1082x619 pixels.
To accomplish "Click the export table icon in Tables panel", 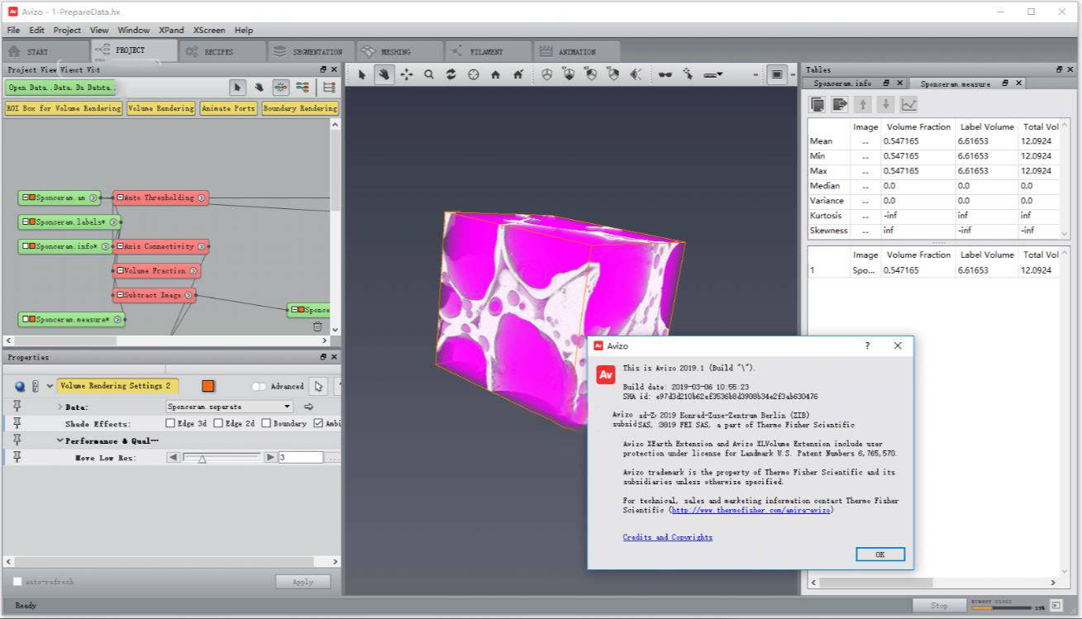I will pyautogui.click(x=840, y=104).
